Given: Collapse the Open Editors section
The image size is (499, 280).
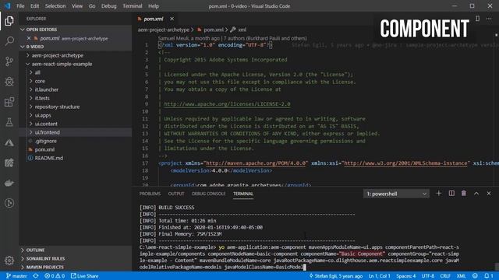Looking at the screenshot, I should coord(23,30).
